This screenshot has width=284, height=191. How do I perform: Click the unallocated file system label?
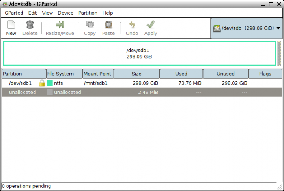(x=67, y=92)
